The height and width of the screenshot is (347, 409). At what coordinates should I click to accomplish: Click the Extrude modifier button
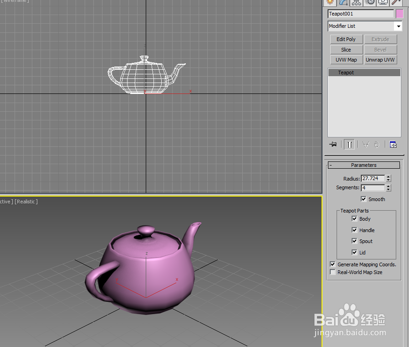(380, 39)
